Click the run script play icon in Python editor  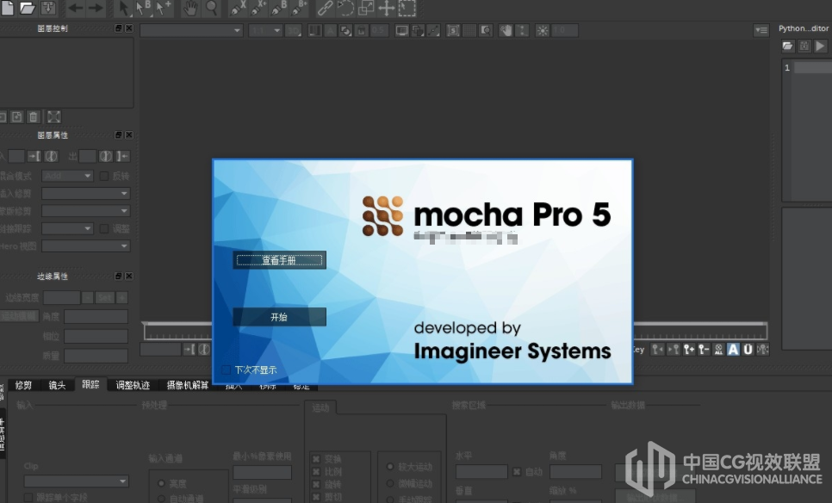820,47
